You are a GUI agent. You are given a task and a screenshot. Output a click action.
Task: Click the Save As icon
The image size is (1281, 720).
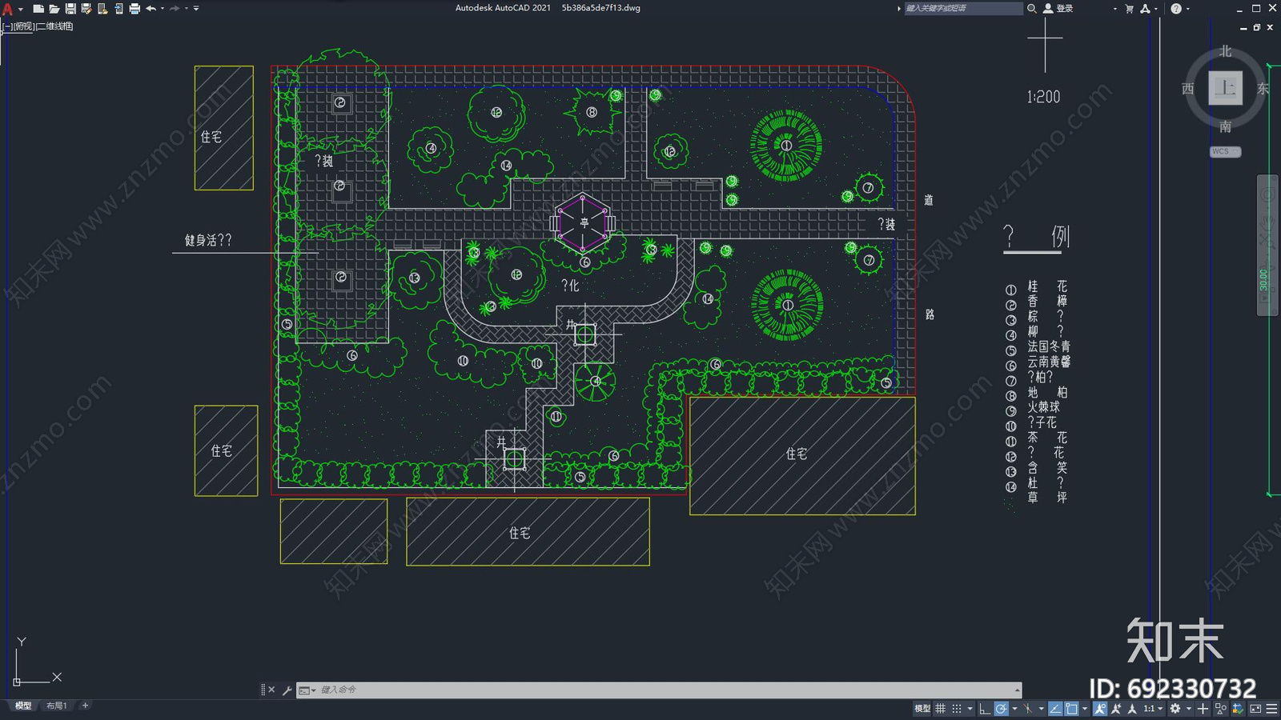[x=86, y=9]
